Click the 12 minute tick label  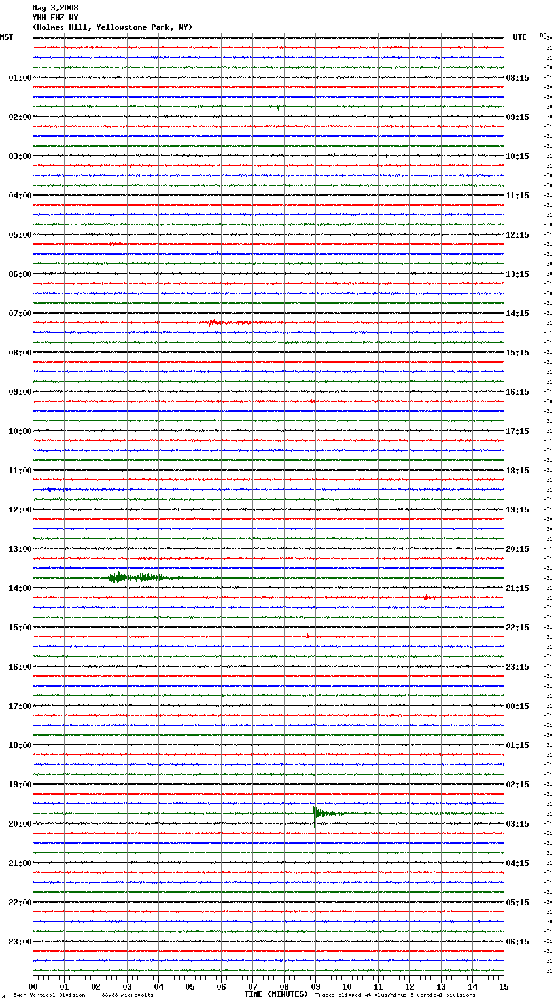(x=409, y=986)
